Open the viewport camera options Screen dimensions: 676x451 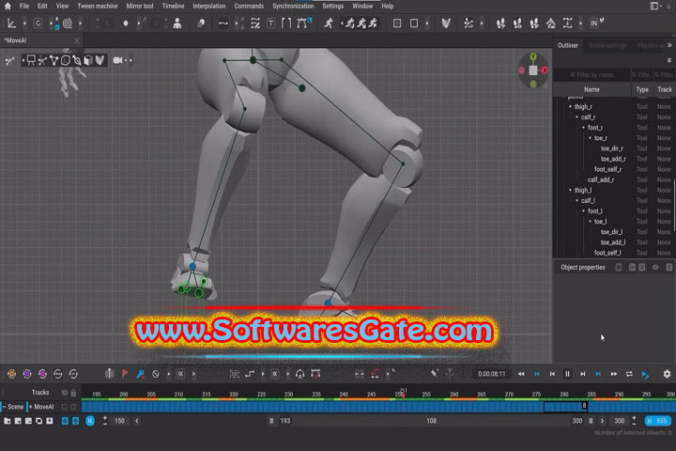[x=117, y=60]
